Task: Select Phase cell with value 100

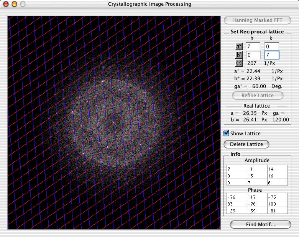Action: point(278,204)
